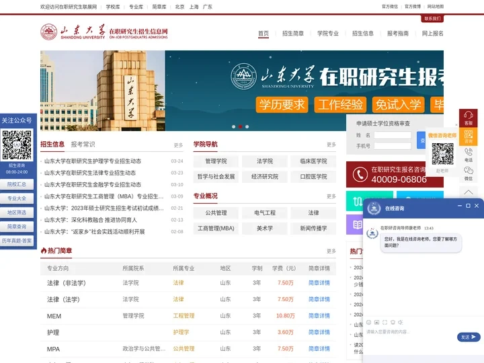Click 官方微博 link at top right
Viewport: 484px width, 363px height.
click(x=413, y=7)
